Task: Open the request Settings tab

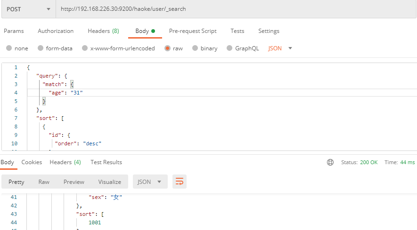Action: (269, 31)
